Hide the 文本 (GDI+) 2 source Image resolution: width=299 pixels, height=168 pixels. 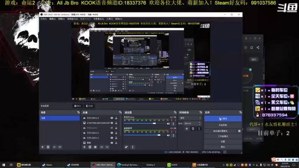pyautogui.click(x=112, y=138)
